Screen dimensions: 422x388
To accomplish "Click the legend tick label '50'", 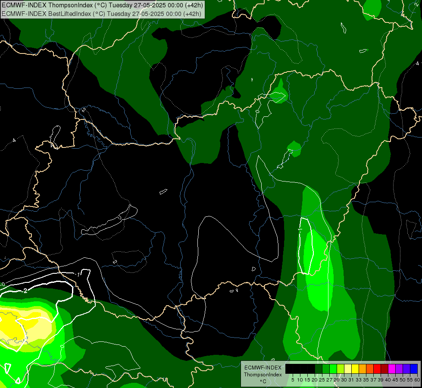I will click(x=403, y=380).
